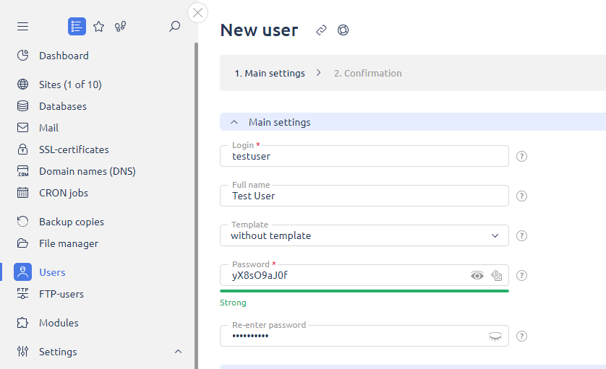
Task: Click the 2. Confirmation step
Action: (x=367, y=73)
